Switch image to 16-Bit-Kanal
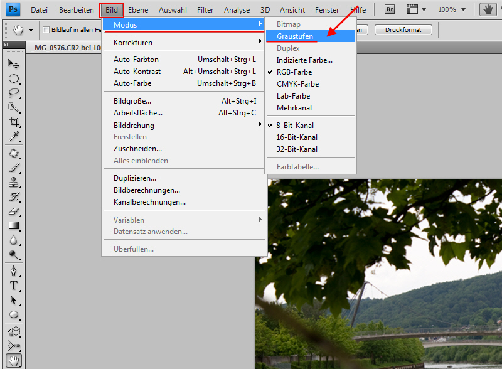 (297, 137)
